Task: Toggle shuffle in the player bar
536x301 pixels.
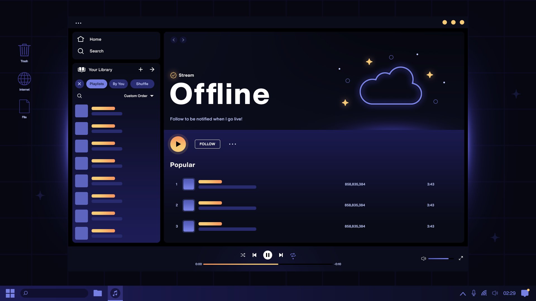Action: pyautogui.click(x=243, y=255)
